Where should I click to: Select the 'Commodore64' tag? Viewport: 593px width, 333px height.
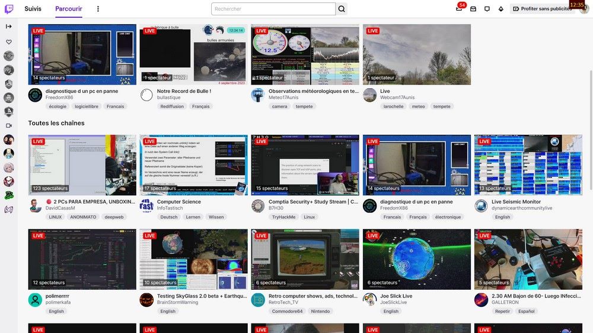point(287,311)
